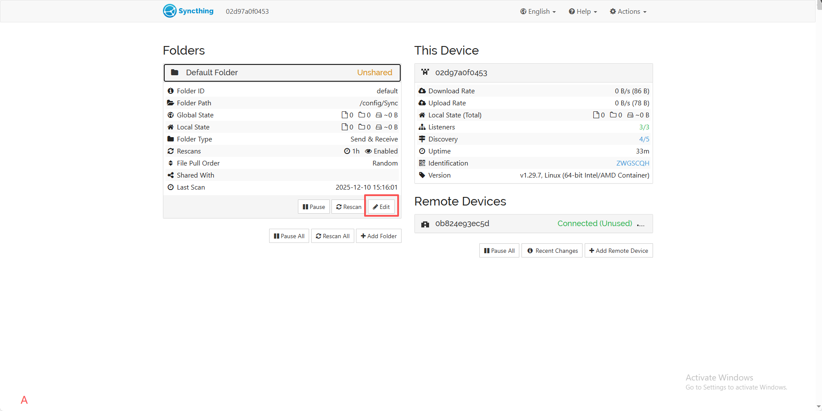Click the Last Scan clock icon
This screenshot has width=822, height=411.
click(171, 187)
